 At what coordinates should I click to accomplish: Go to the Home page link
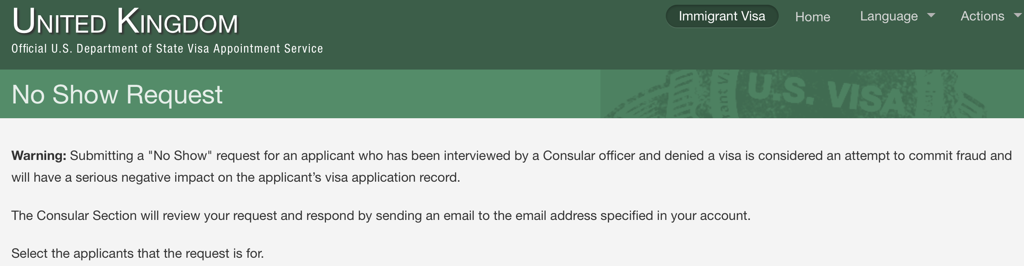click(813, 17)
